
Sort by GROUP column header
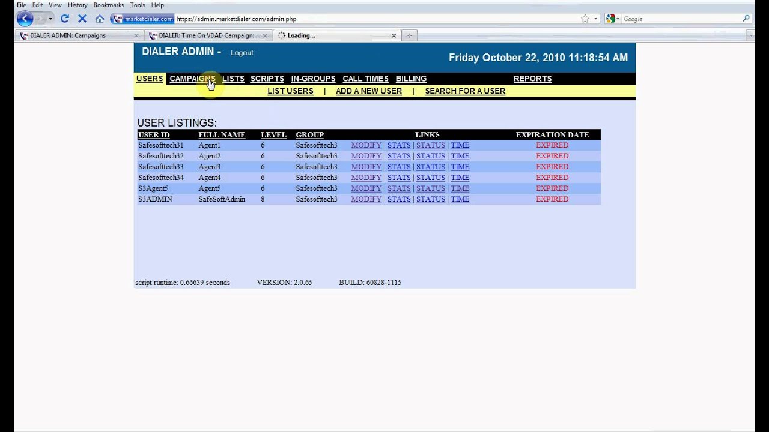click(x=309, y=135)
